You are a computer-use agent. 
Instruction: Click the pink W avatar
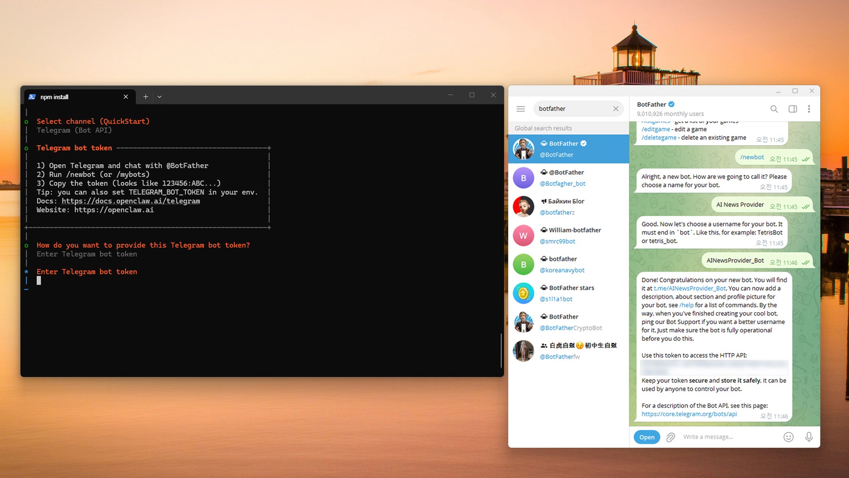[x=524, y=235]
